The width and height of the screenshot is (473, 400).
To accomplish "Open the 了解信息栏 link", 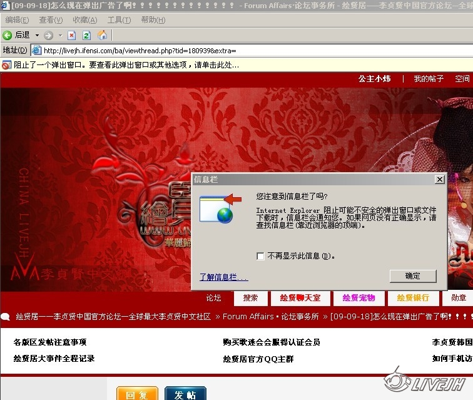I will [x=223, y=277].
